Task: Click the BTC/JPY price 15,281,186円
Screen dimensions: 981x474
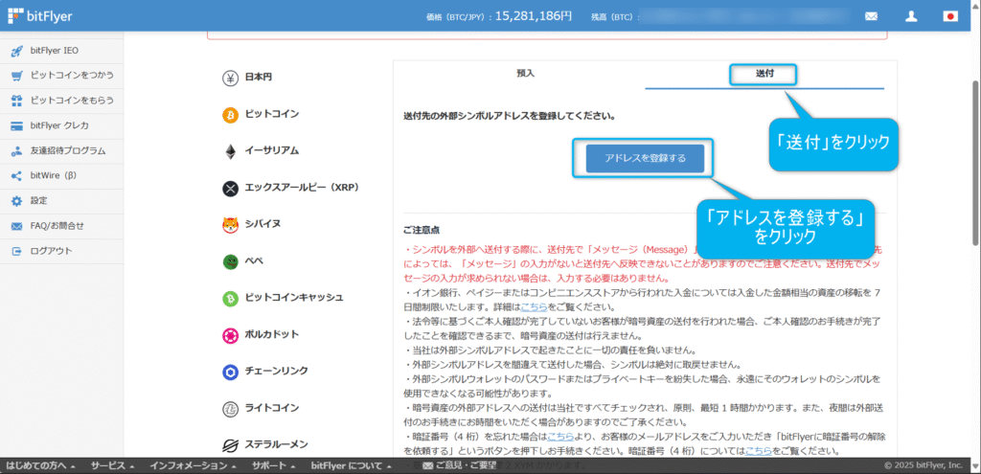Action: [534, 16]
